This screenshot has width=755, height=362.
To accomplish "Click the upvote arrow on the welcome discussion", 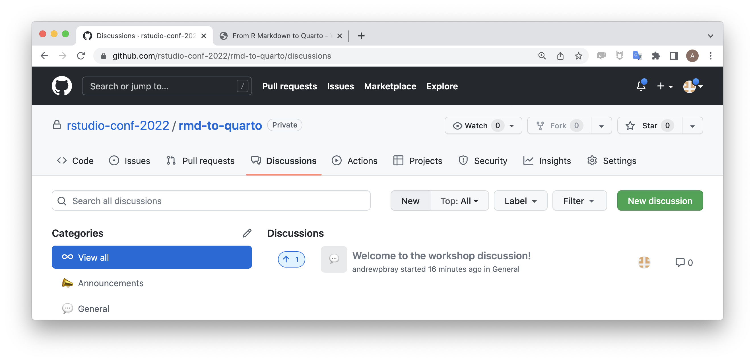I will (x=291, y=259).
